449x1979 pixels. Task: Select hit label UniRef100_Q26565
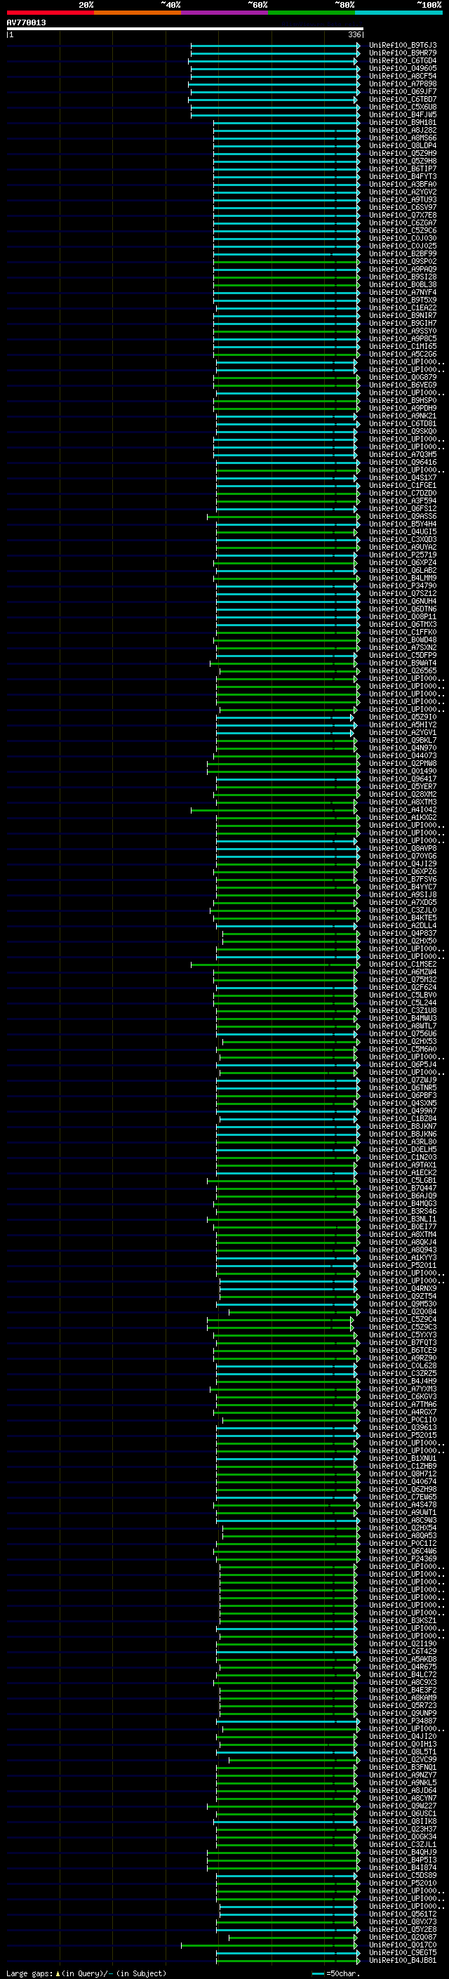click(x=402, y=670)
